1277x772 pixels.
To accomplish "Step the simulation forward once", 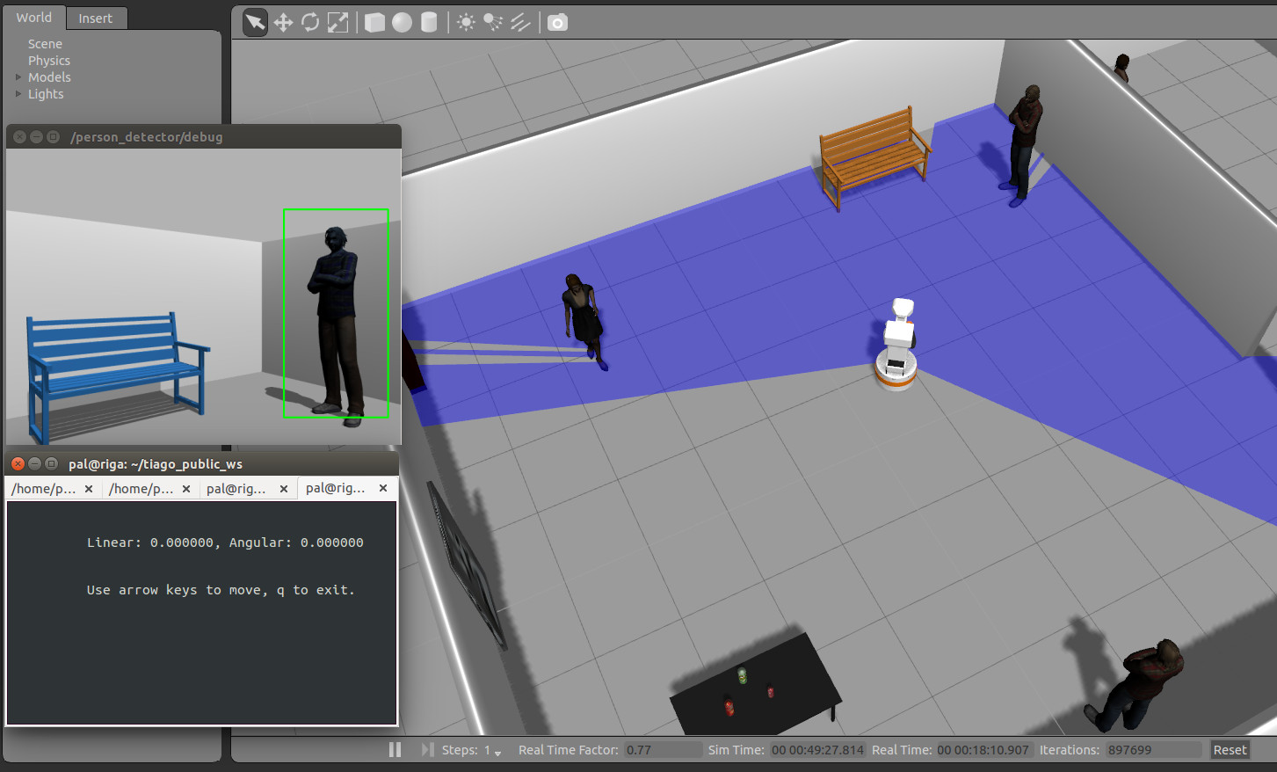I will [x=427, y=750].
